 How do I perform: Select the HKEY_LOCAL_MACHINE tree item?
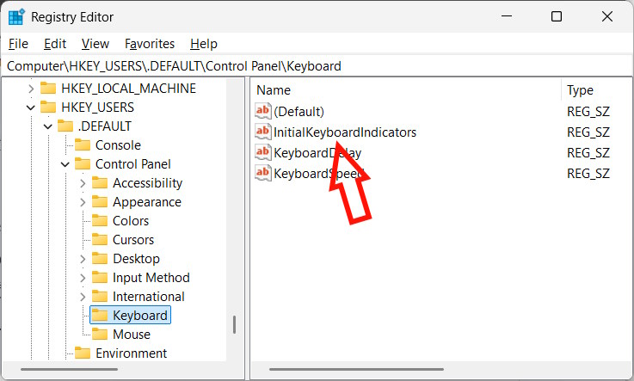pos(128,89)
